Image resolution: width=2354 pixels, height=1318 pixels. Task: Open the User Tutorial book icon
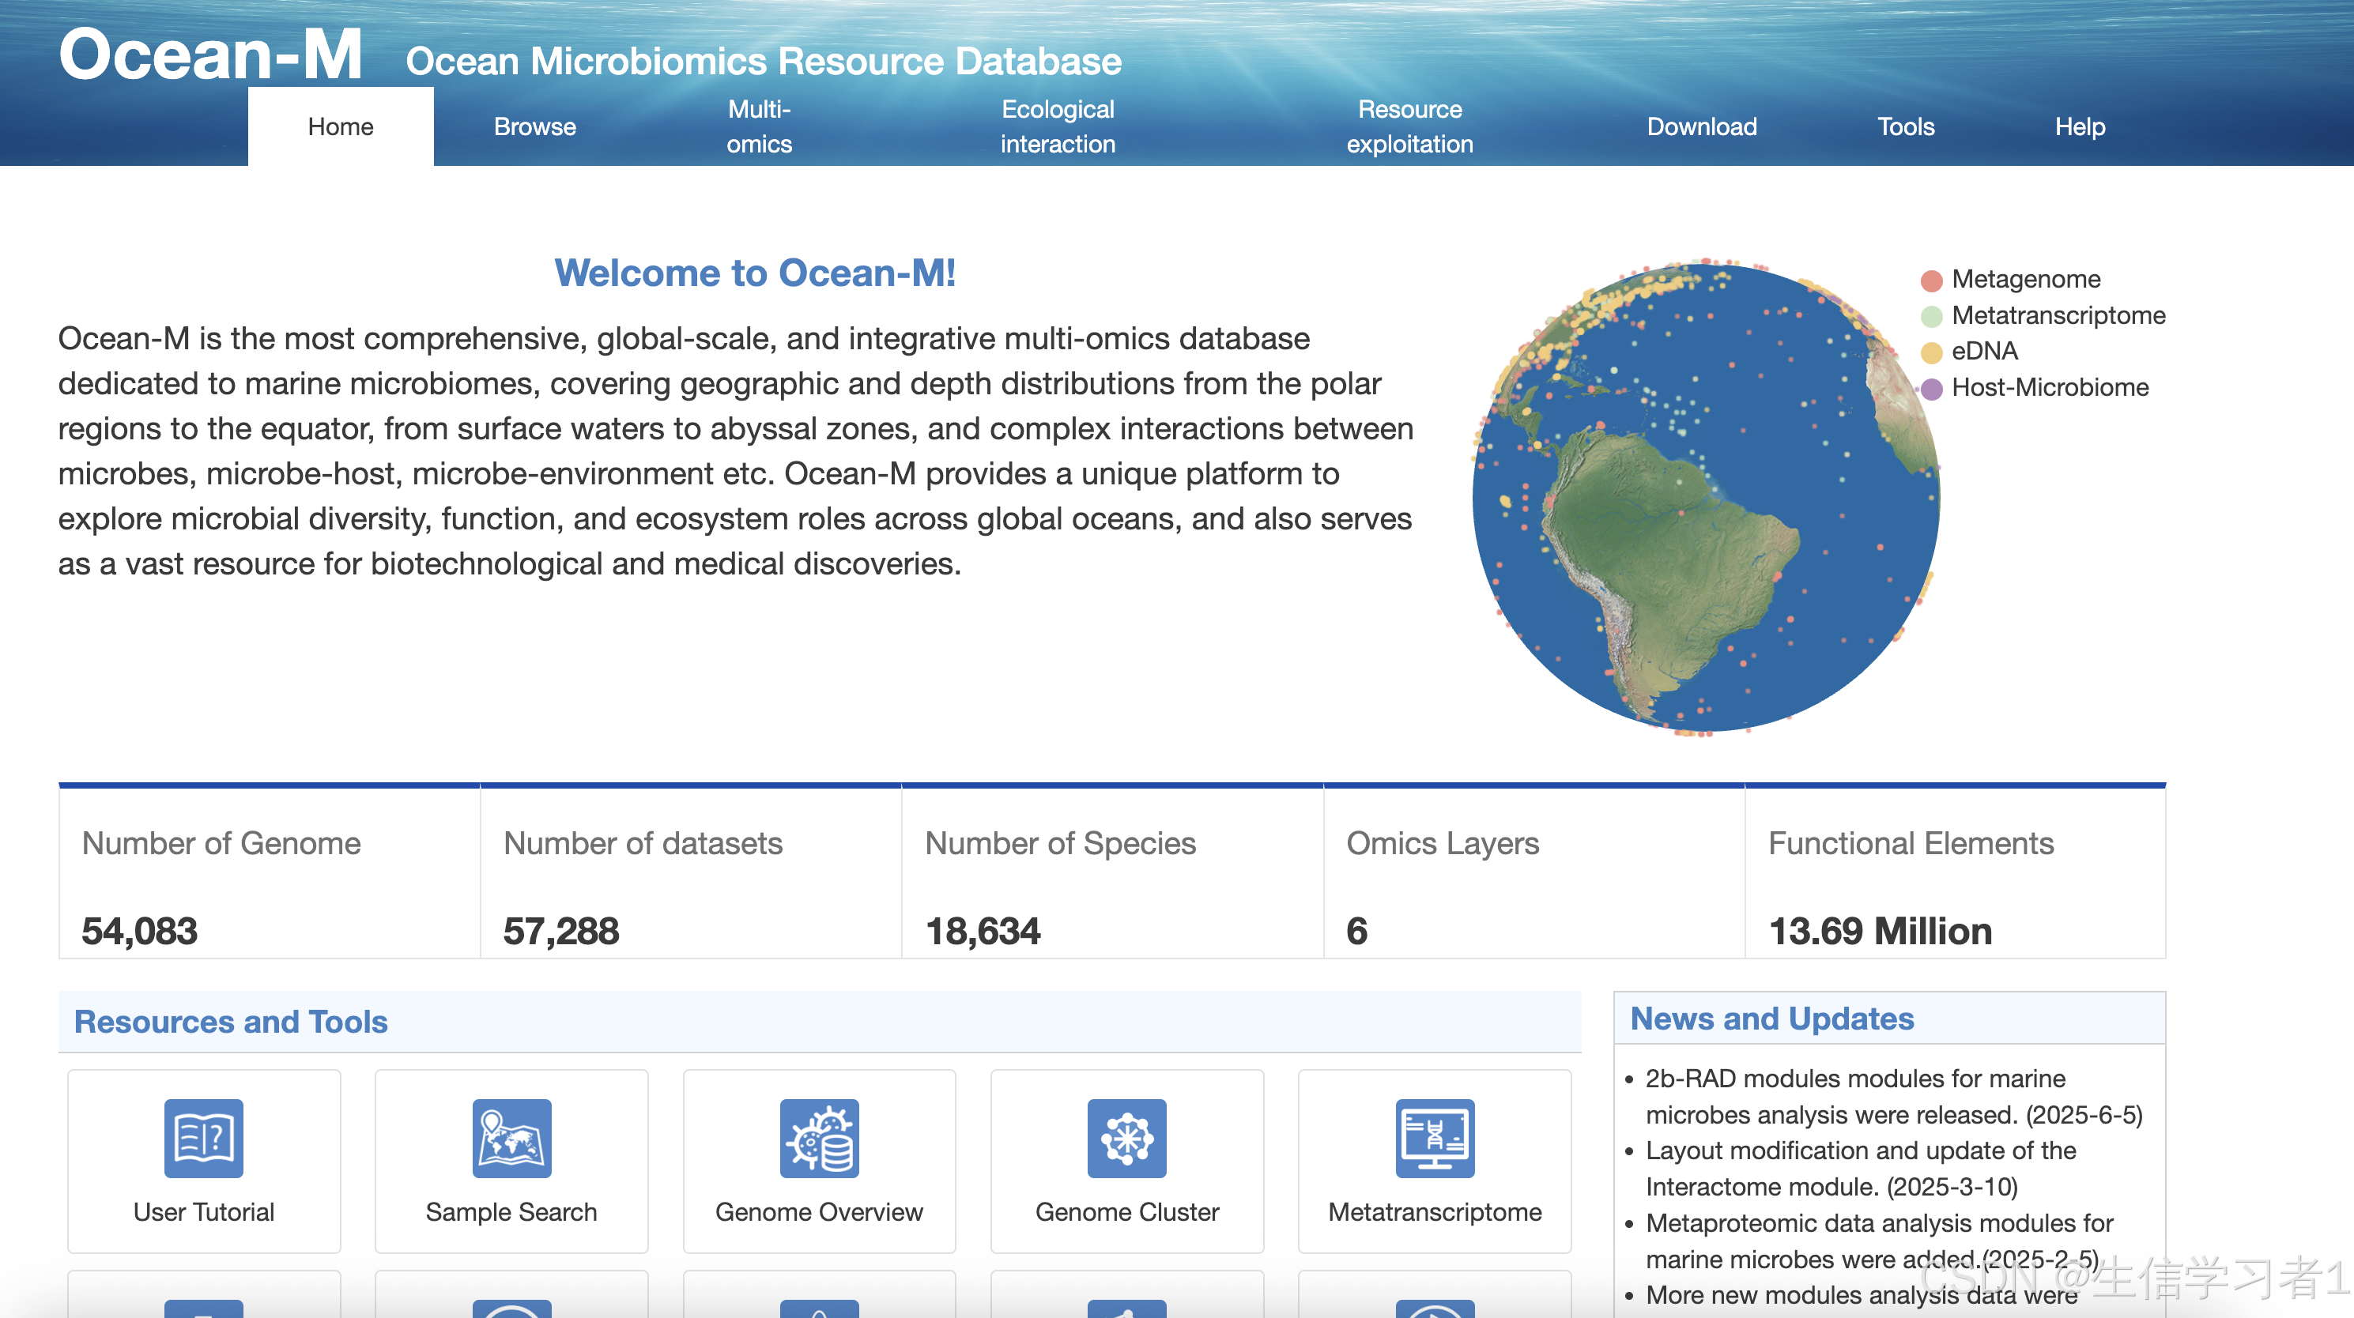click(x=204, y=1137)
